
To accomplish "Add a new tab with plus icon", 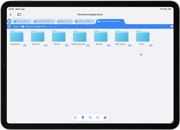I will 9,21.
